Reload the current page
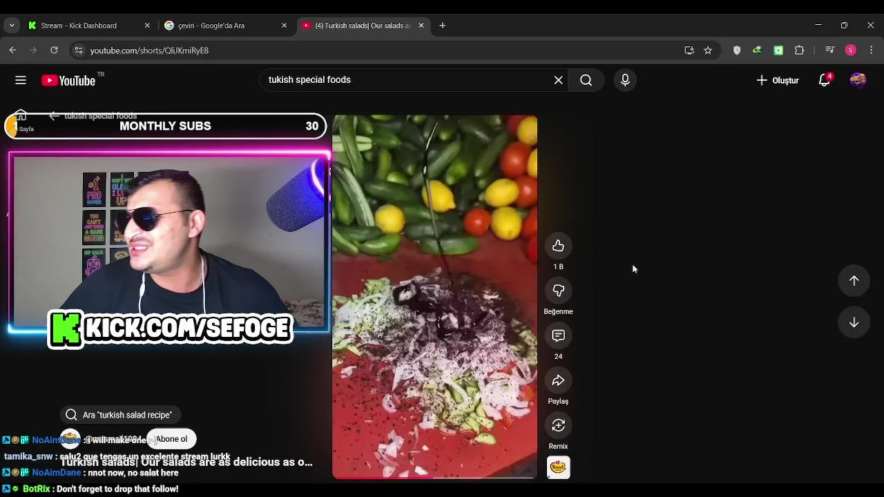The height and width of the screenshot is (497, 884). click(x=54, y=50)
